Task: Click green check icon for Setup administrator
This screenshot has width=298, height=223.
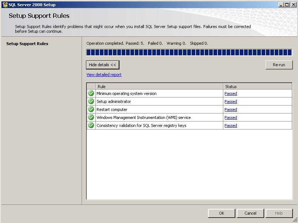Action: (x=91, y=101)
